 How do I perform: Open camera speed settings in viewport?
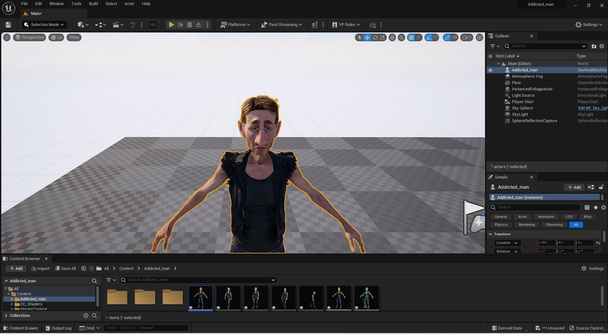(x=467, y=37)
